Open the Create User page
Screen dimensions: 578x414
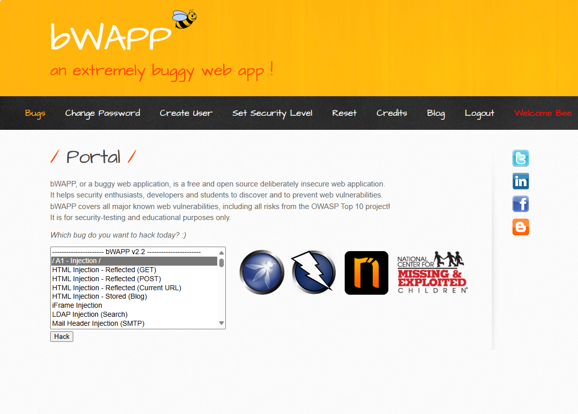(x=186, y=113)
